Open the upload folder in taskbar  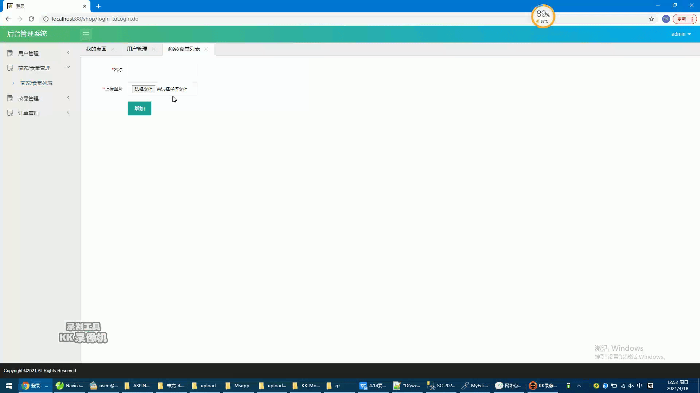tap(204, 386)
